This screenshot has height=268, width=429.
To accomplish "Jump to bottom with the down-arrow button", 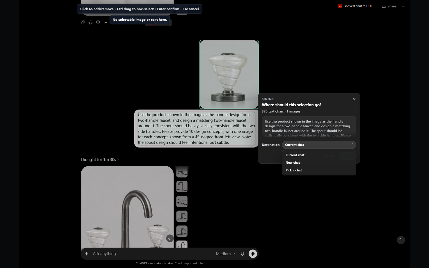I will pyautogui.click(x=170, y=238).
